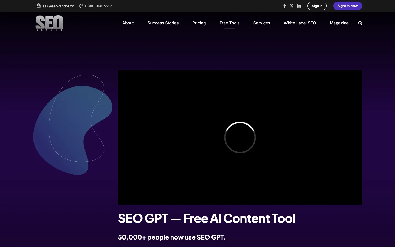Click the phone handset icon
Image resolution: width=395 pixels, height=247 pixels.
point(81,6)
